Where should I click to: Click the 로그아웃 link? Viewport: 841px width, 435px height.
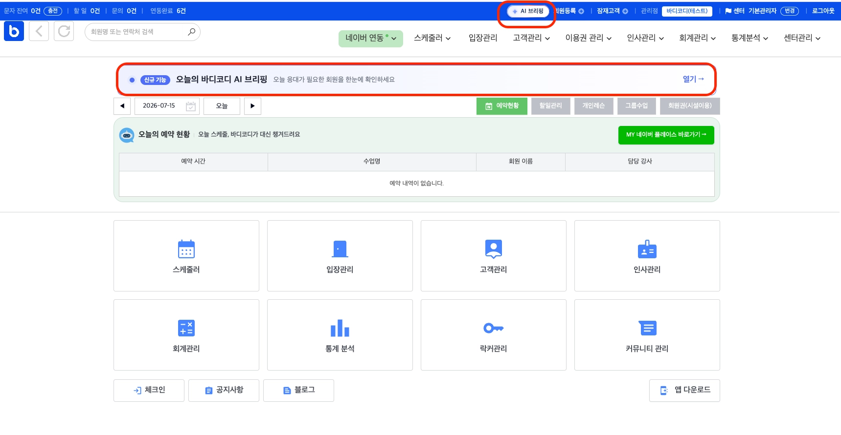point(823,11)
